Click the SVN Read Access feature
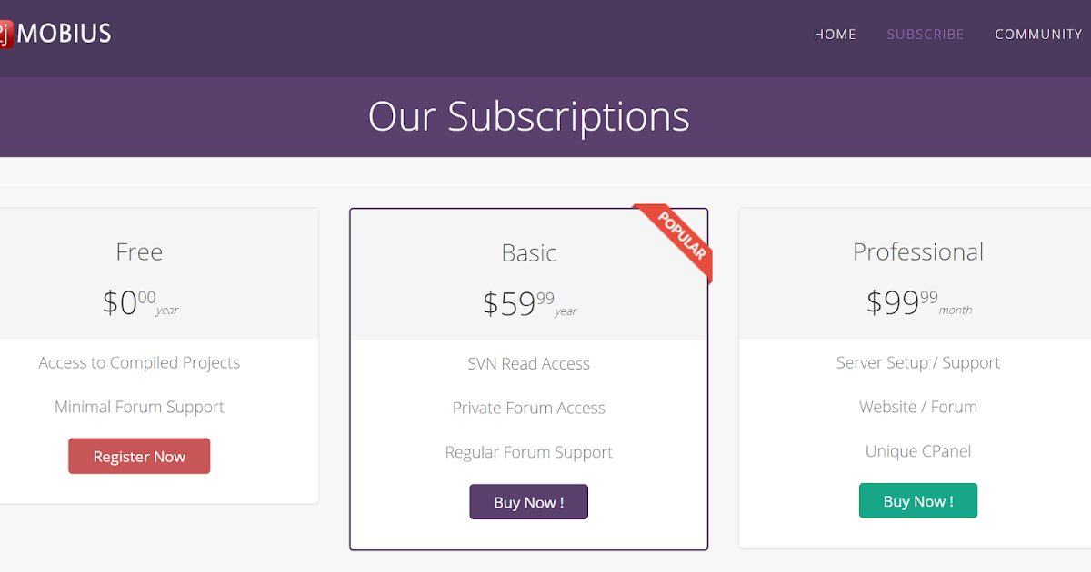The width and height of the screenshot is (1091, 572). [x=528, y=364]
